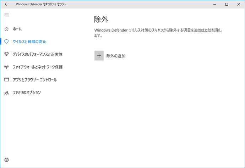245x168 pixels.
Task: Go to ホーム page
Action: pos(17,29)
